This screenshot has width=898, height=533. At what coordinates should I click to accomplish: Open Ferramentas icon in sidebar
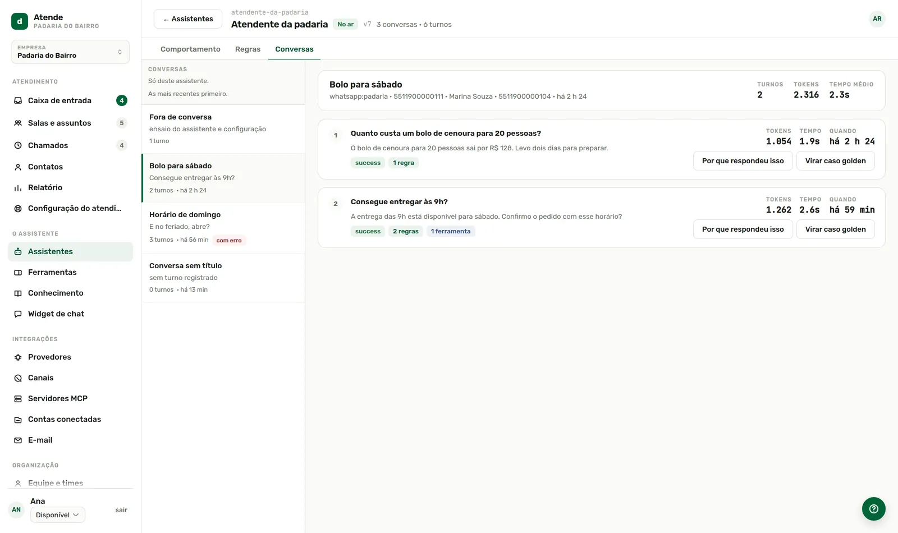[18, 272]
